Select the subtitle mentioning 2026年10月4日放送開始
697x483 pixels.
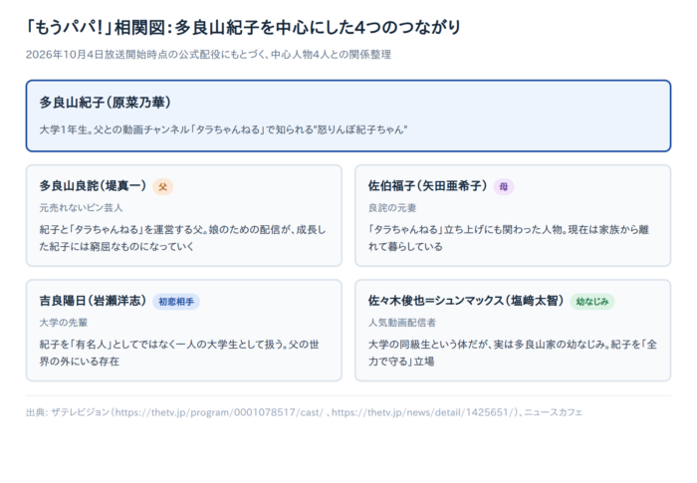208,54
